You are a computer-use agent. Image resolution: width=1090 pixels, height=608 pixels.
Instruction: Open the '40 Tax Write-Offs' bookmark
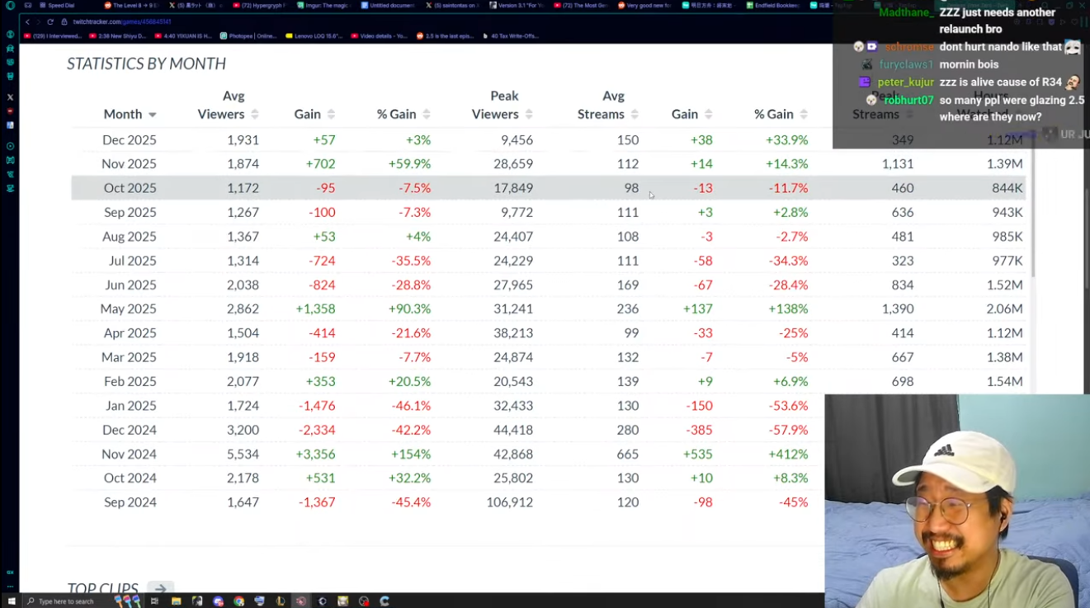[510, 36]
